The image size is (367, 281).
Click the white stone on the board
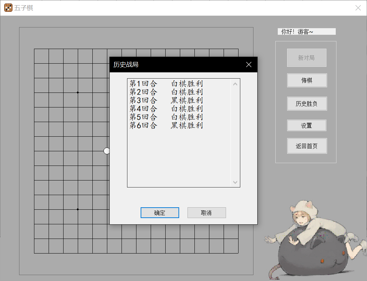107,151
